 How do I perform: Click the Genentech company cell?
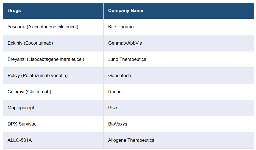pos(119,76)
